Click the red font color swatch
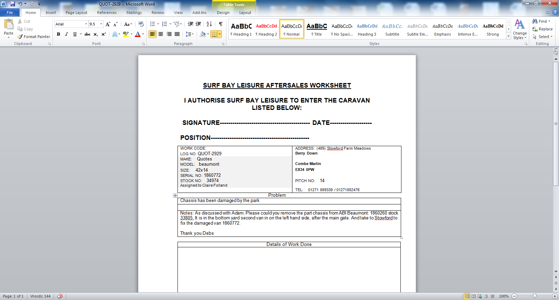The height and width of the screenshot is (300, 559). pyautogui.click(x=138, y=34)
